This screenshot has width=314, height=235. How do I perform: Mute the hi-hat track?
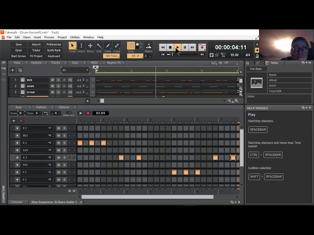coord(52,92)
